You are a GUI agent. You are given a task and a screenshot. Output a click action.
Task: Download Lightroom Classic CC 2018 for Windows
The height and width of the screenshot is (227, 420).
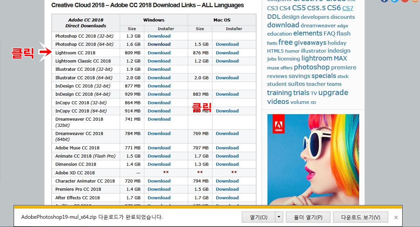[x=159, y=61]
